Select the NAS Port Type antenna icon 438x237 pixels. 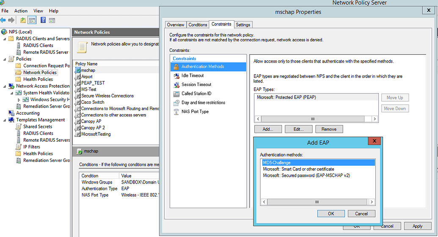[x=176, y=112]
